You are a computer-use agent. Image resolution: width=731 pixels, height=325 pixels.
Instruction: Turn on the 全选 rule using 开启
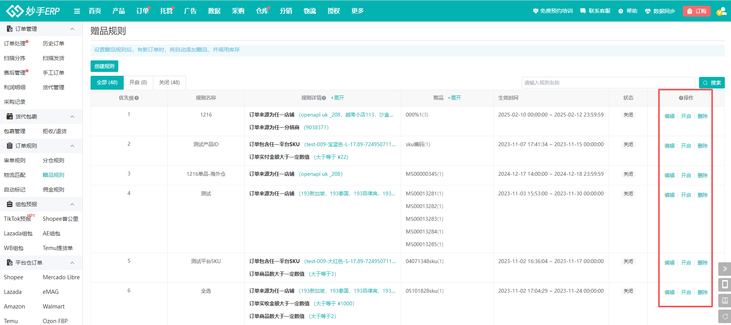[x=686, y=292]
